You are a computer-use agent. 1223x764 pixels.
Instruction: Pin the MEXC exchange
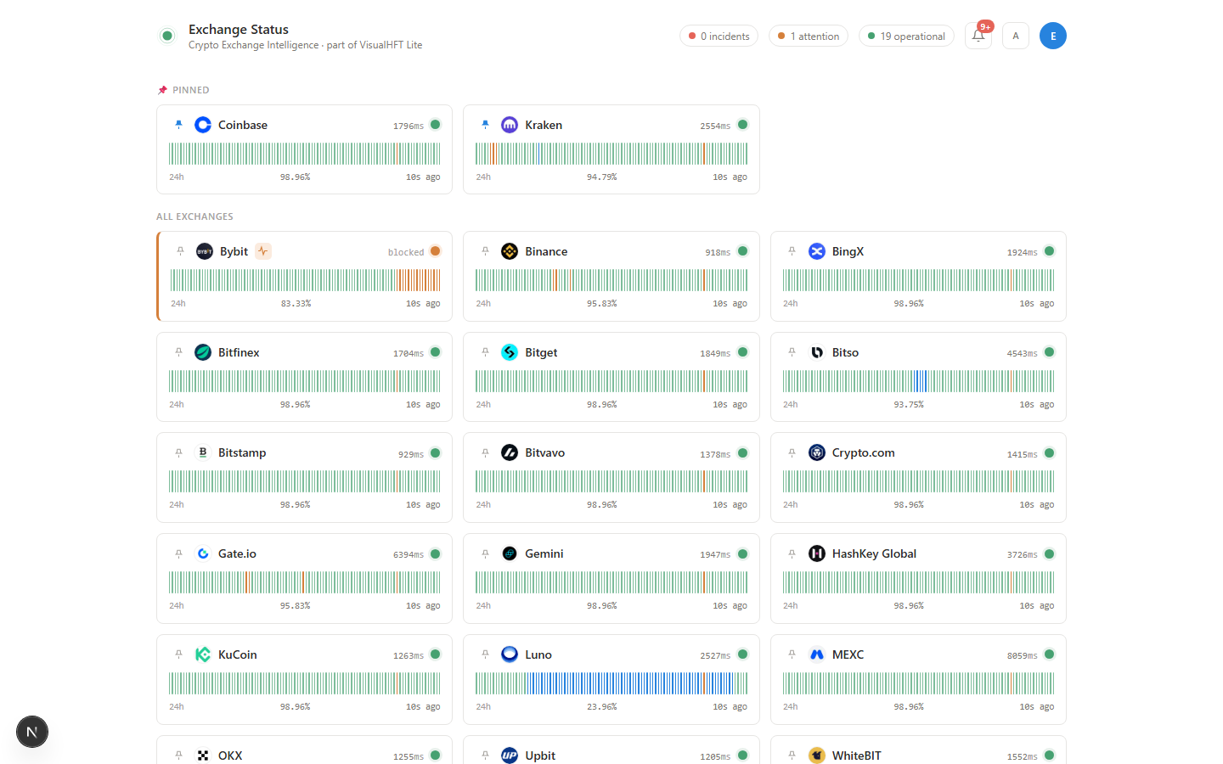[x=792, y=654]
